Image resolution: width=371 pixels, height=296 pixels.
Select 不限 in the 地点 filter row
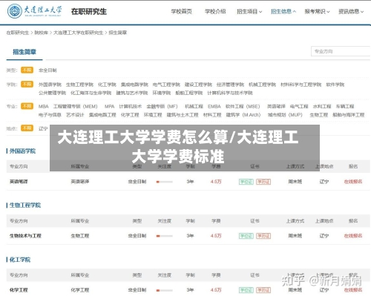27,128
